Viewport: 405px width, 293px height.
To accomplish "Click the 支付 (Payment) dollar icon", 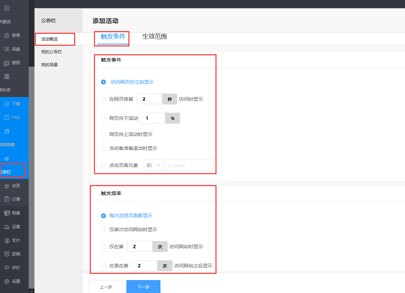I will coord(7,240).
